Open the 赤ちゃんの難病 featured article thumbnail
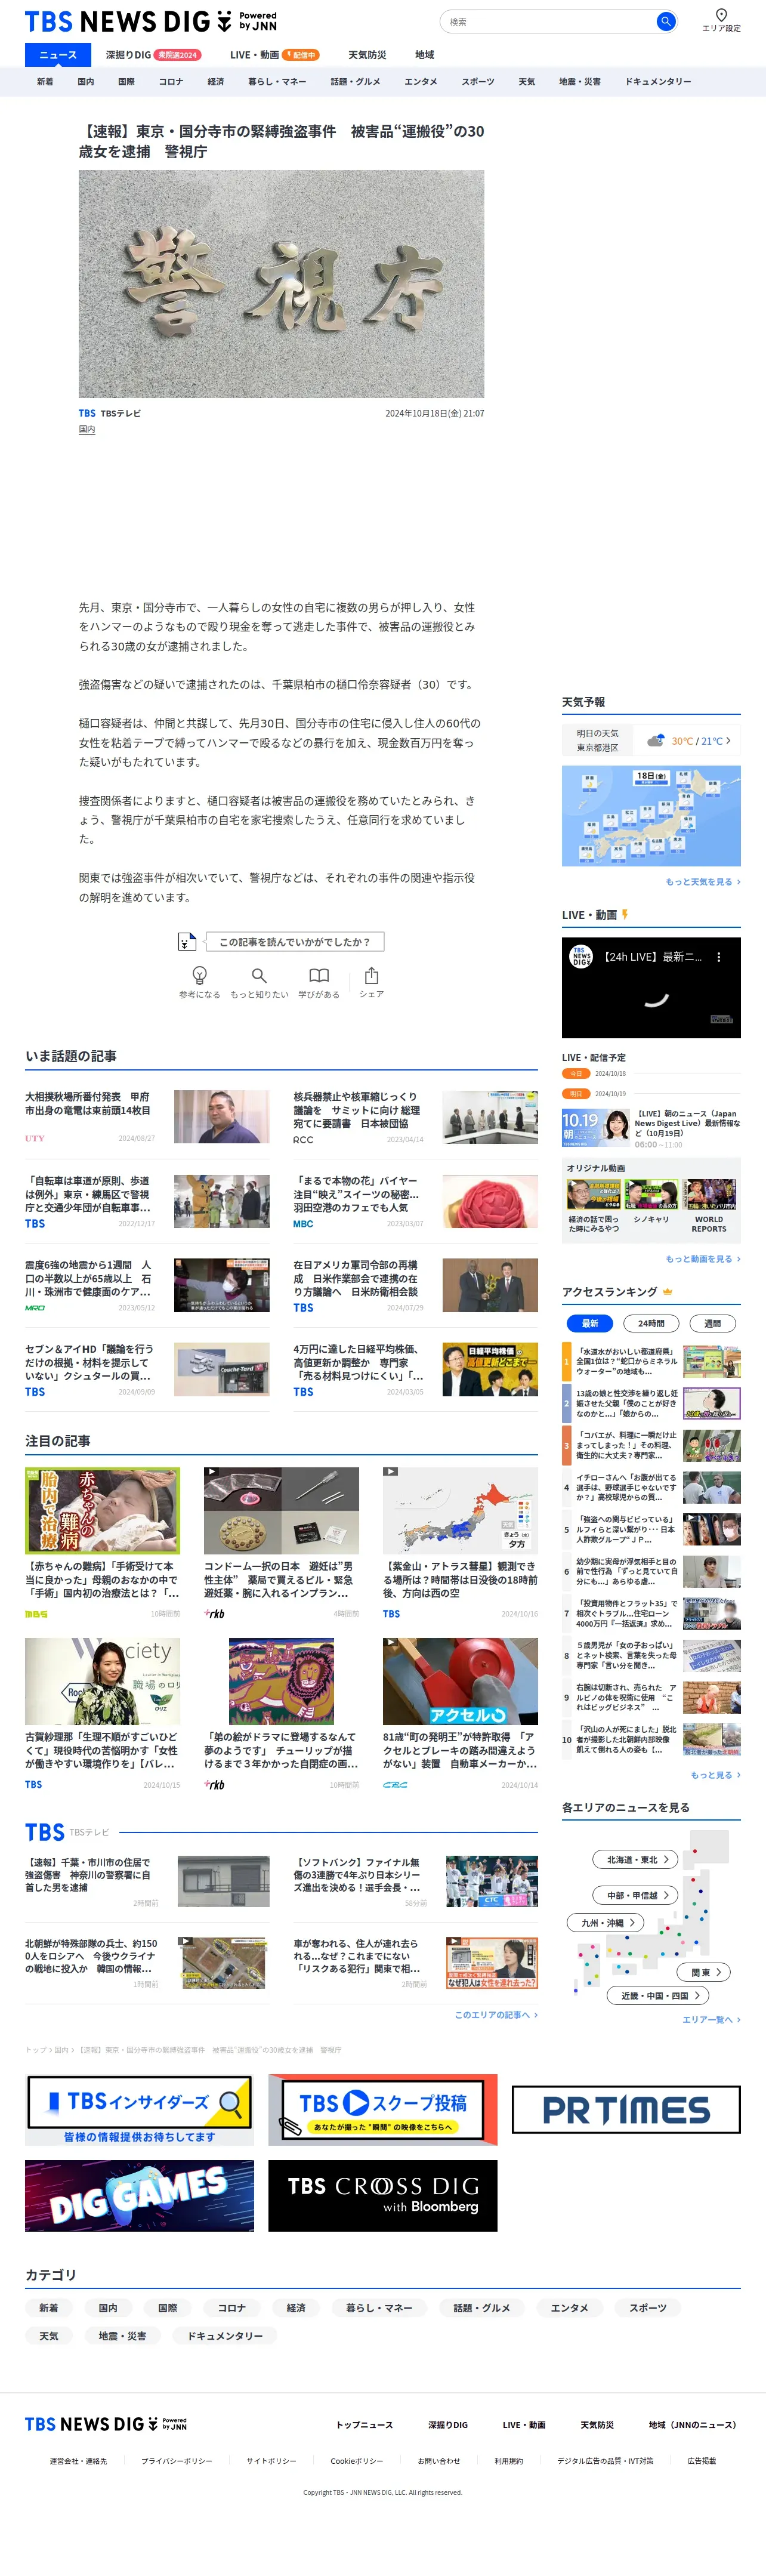The image size is (766, 2576). [102, 1510]
